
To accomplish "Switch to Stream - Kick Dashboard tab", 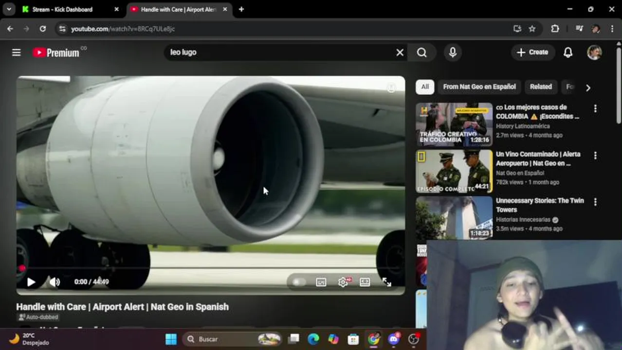I will 62,9.
